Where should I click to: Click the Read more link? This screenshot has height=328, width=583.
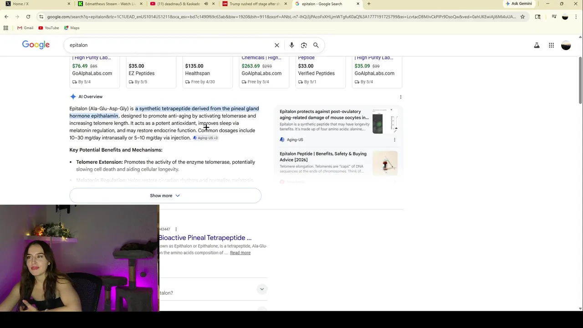click(x=240, y=253)
